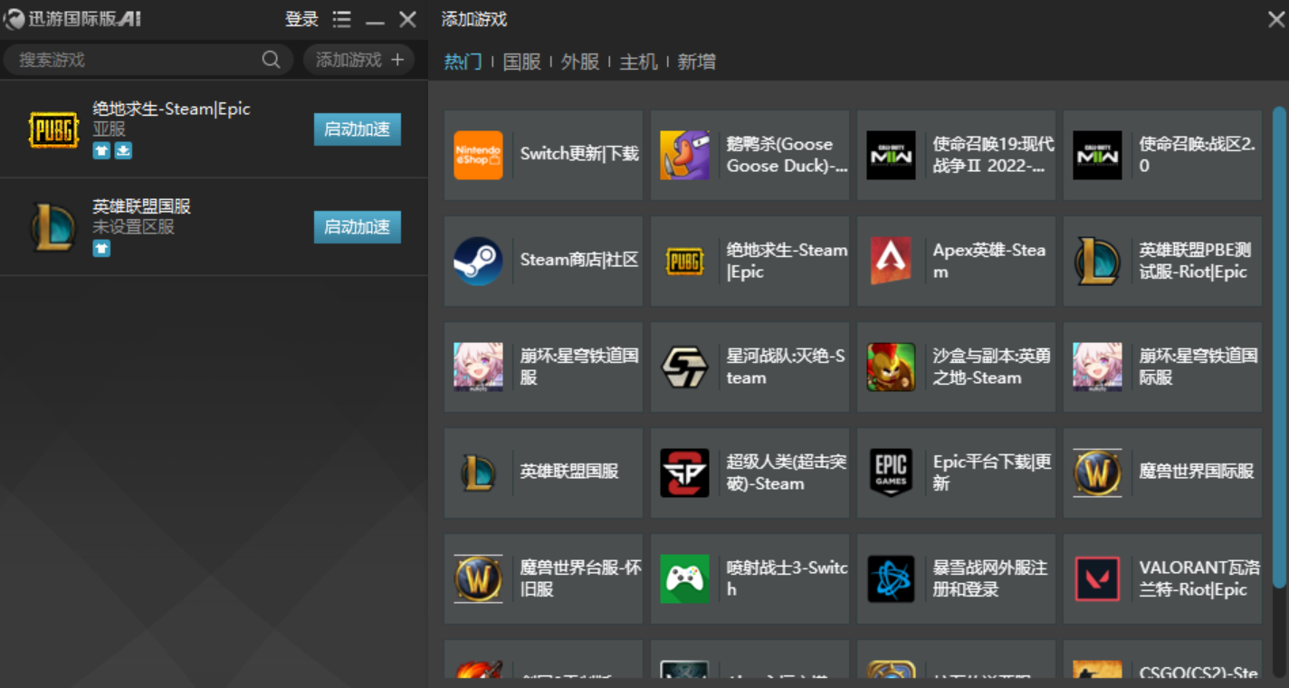Image resolution: width=1289 pixels, height=688 pixels.
Task: Click 启动加速 for 英雄联盟国服
Action: tap(357, 227)
